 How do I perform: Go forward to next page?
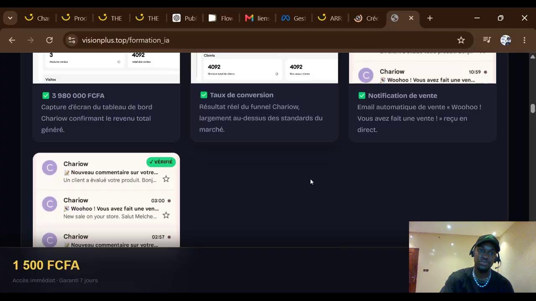(x=31, y=40)
